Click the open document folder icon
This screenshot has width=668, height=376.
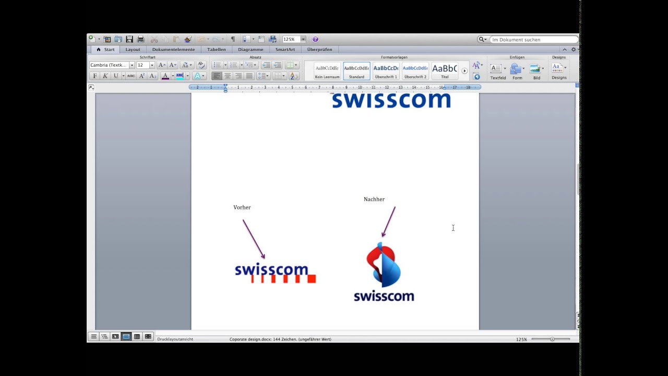click(118, 39)
